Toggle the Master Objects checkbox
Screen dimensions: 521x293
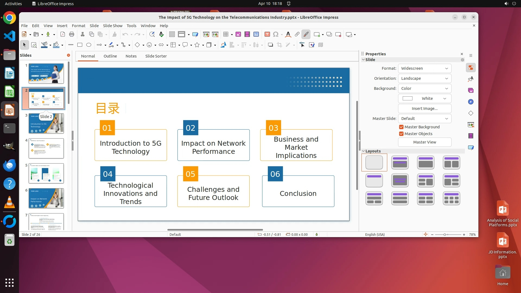coord(401,134)
